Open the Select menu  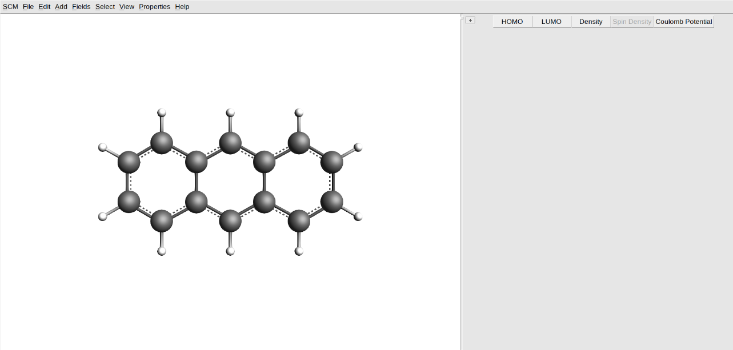point(104,6)
